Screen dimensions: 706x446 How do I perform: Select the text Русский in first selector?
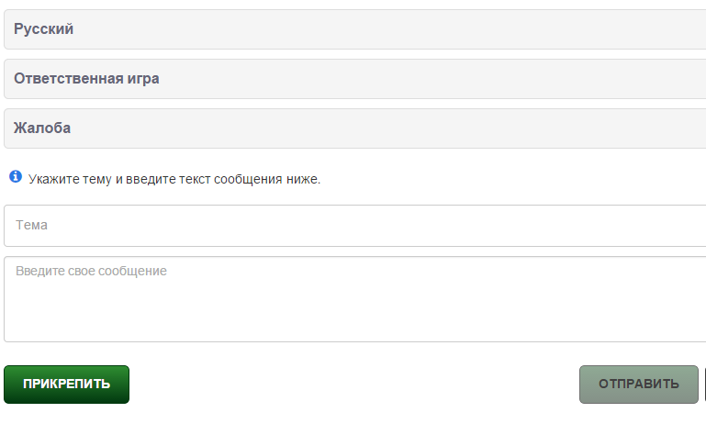pos(44,28)
